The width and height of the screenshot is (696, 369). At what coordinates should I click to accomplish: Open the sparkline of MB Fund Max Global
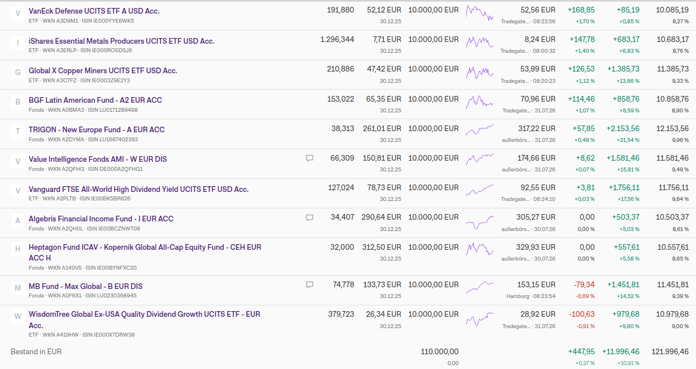click(x=480, y=287)
